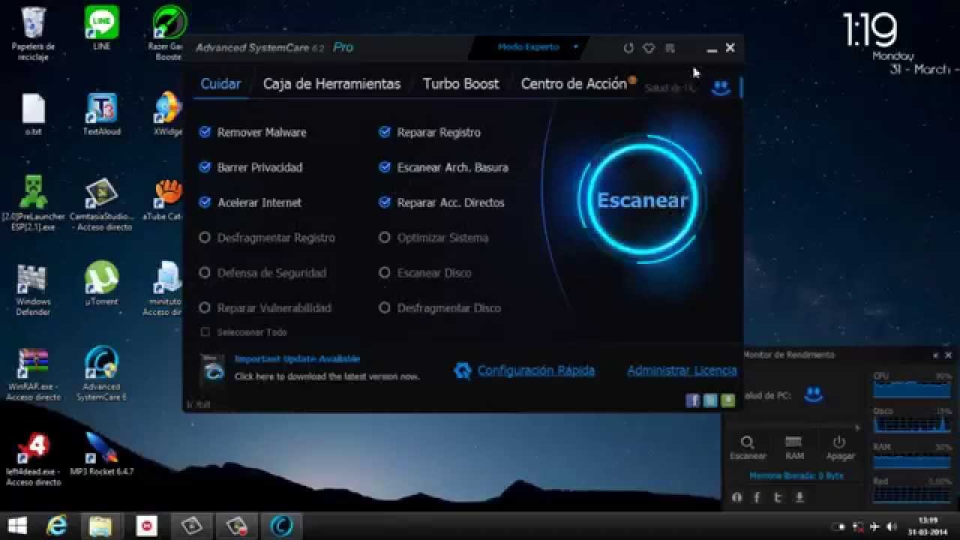The image size is (960, 540).
Task: Click the Important Update Available link
Action: tap(297, 359)
